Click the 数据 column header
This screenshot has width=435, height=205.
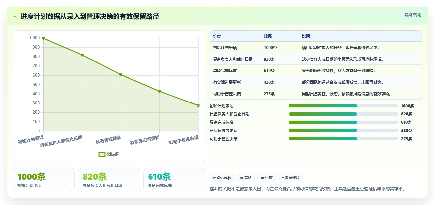coord(268,36)
